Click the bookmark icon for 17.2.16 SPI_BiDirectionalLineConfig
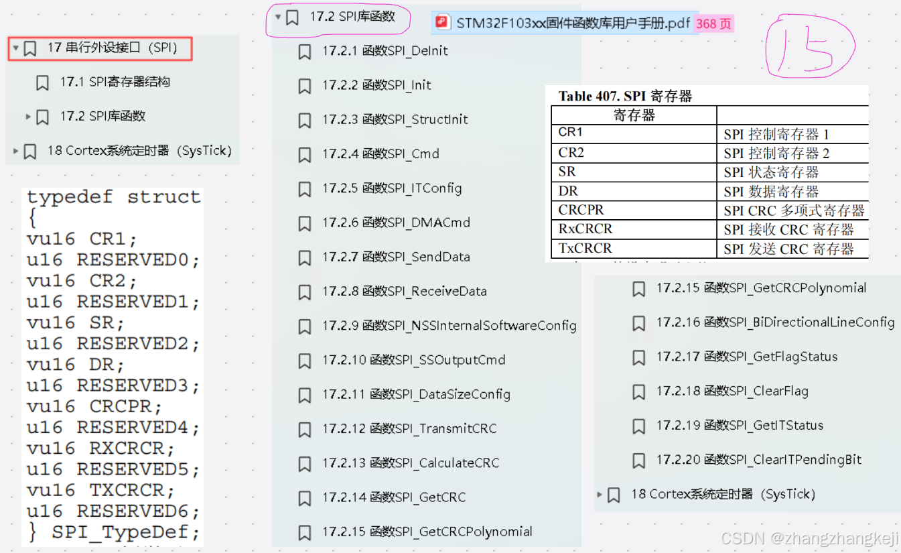The height and width of the screenshot is (553, 901). point(639,323)
